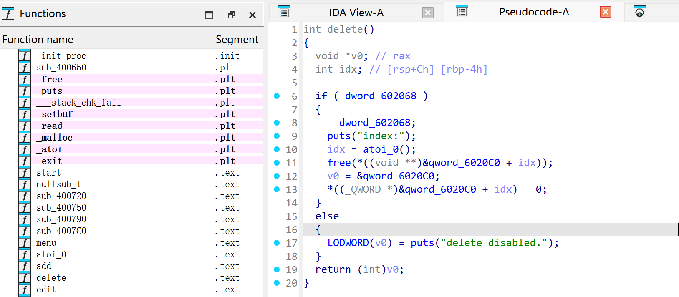Select the _puts function entry
Image resolution: width=679 pixels, height=297 pixels.
(131, 91)
